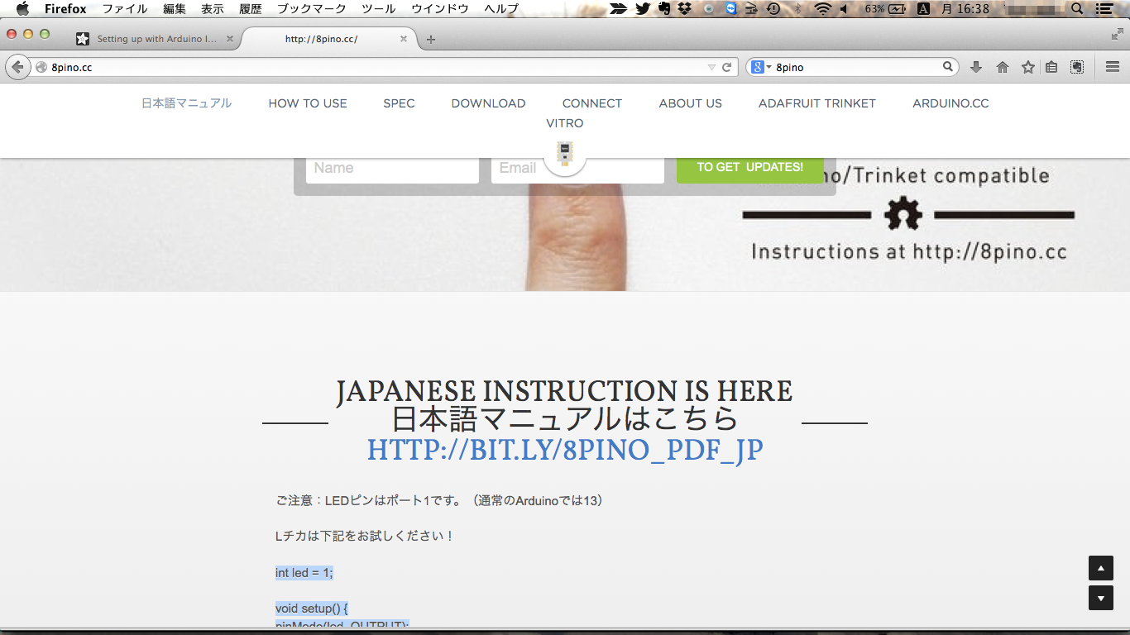The image size is (1130, 635).
Task: Click the 月 16:38 clock in menu bar
Action: click(x=965, y=9)
